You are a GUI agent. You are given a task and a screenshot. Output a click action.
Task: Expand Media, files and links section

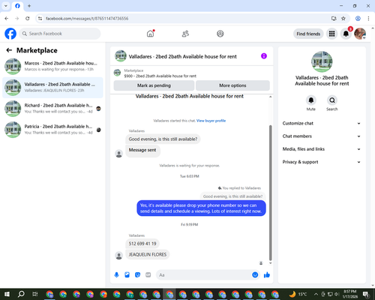[x=322, y=149]
